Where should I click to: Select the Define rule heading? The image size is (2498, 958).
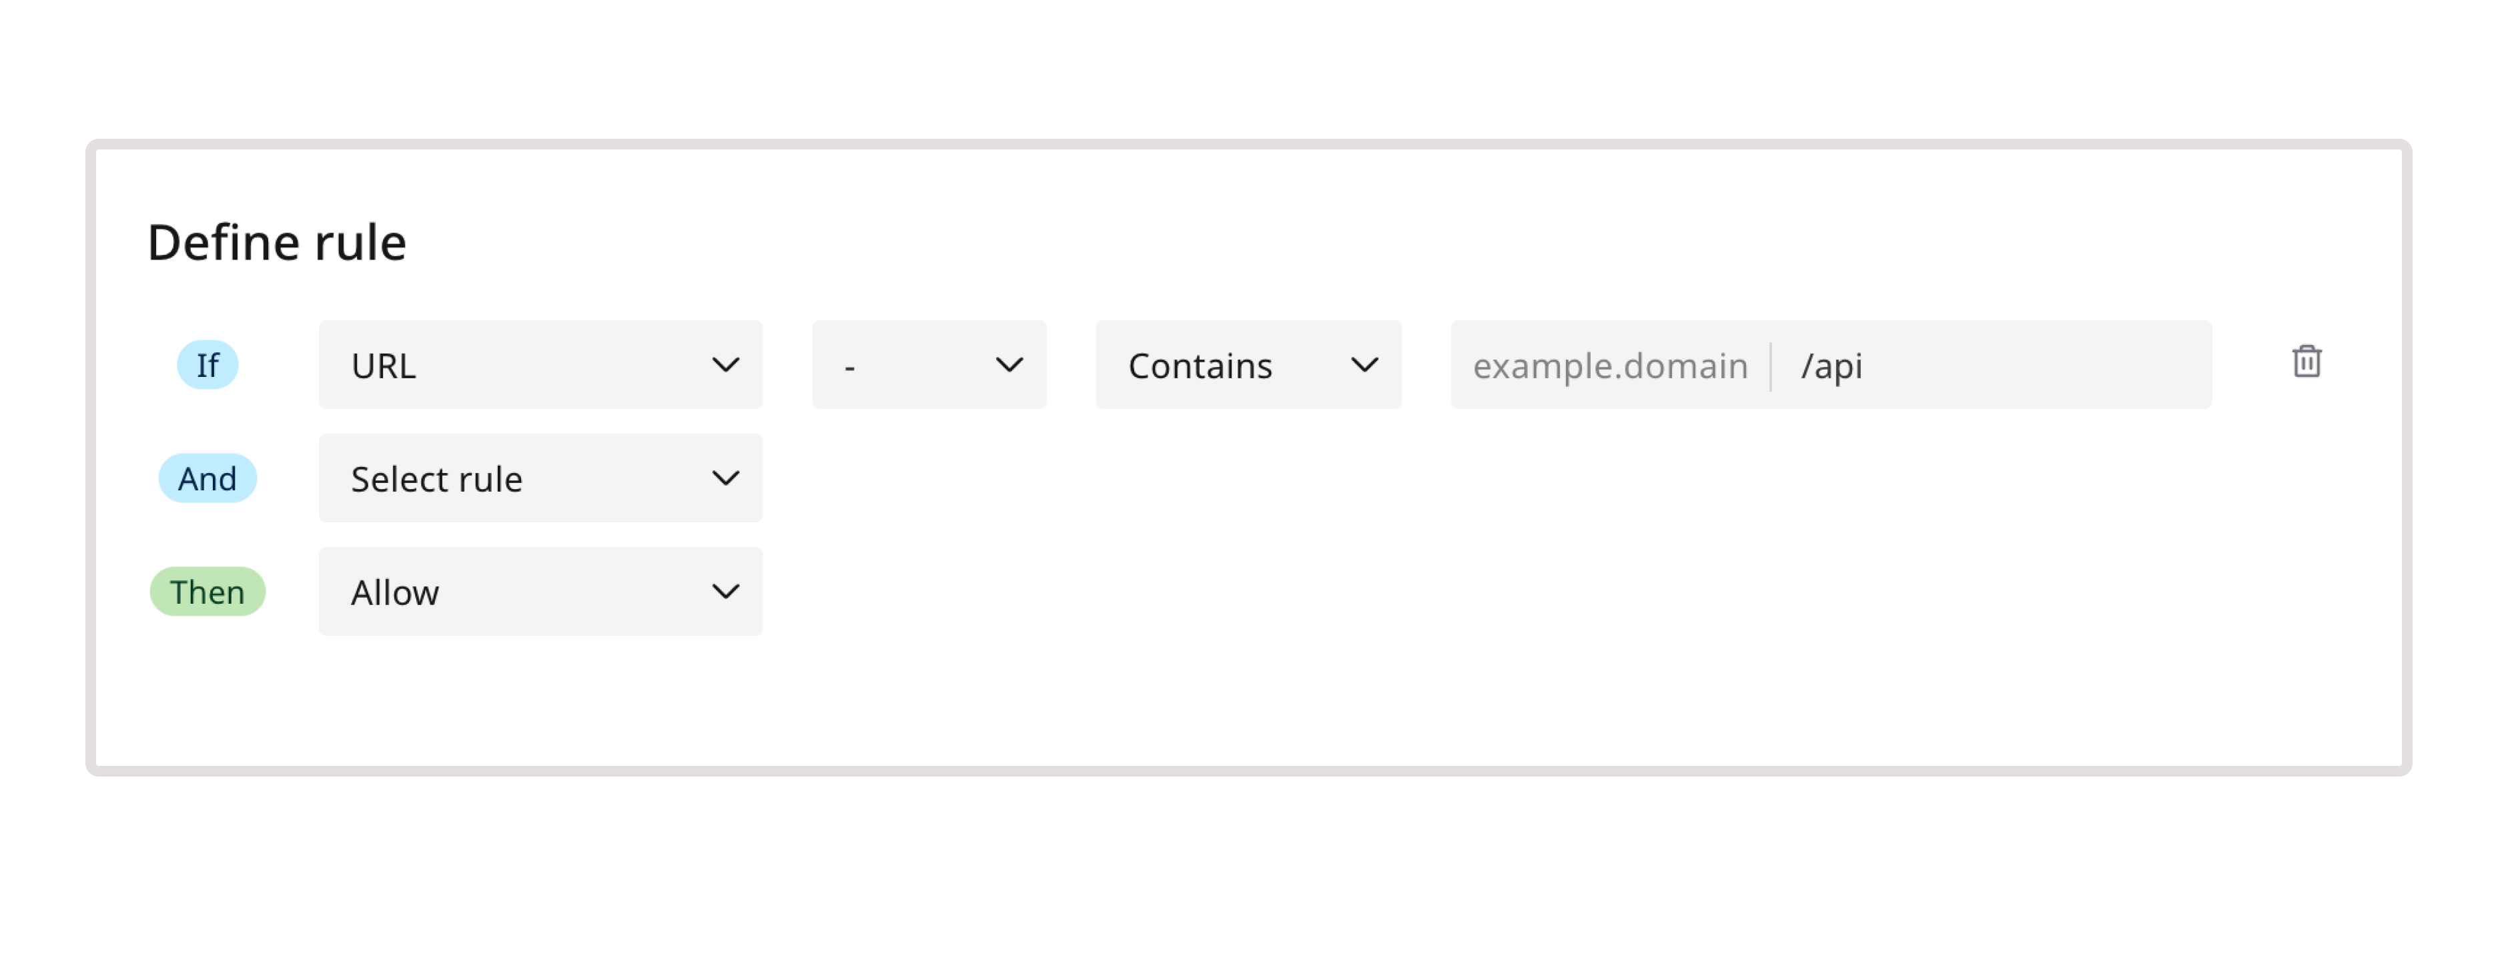tap(278, 242)
